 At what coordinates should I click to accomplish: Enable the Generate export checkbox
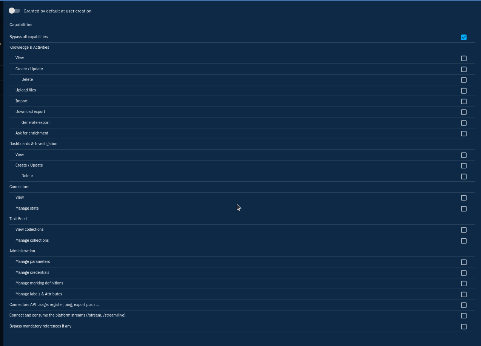coord(464,123)
